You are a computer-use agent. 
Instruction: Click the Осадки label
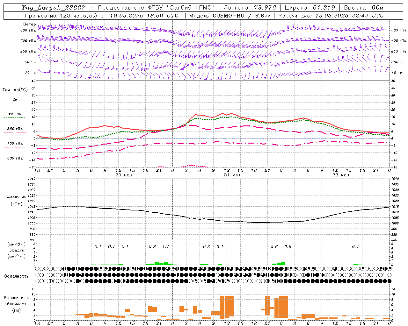point(16,250)
